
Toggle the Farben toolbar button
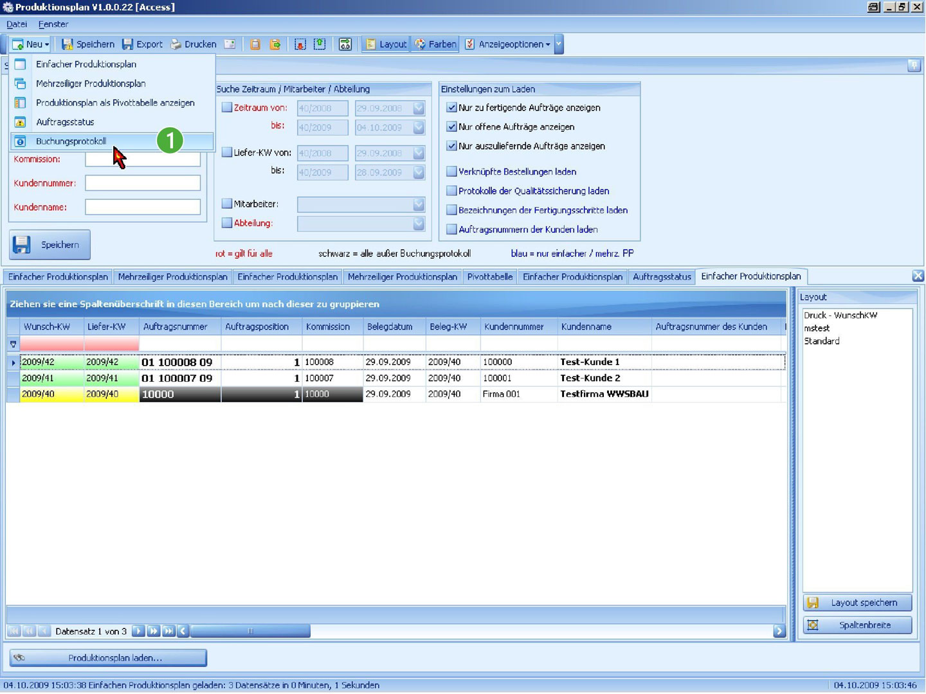pos(435,44)
